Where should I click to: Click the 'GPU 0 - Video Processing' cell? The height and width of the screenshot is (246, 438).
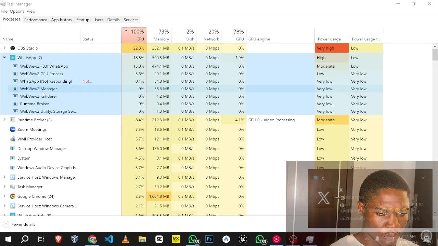tap(280, 120)
